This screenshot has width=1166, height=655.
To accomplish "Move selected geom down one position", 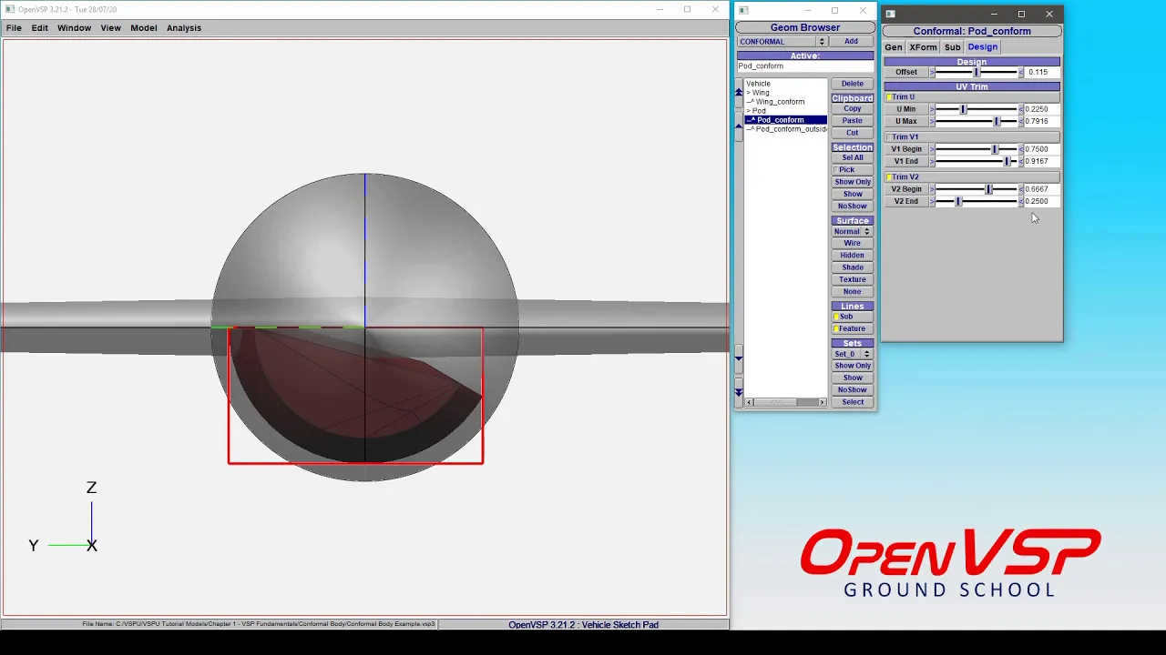I will point(739,358).
